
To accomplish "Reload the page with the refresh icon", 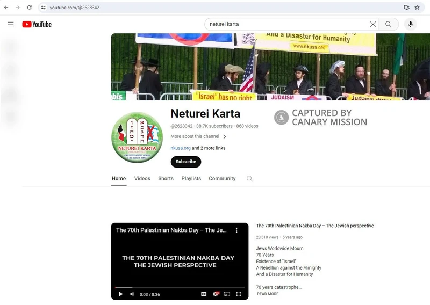I will click(30, 8).
